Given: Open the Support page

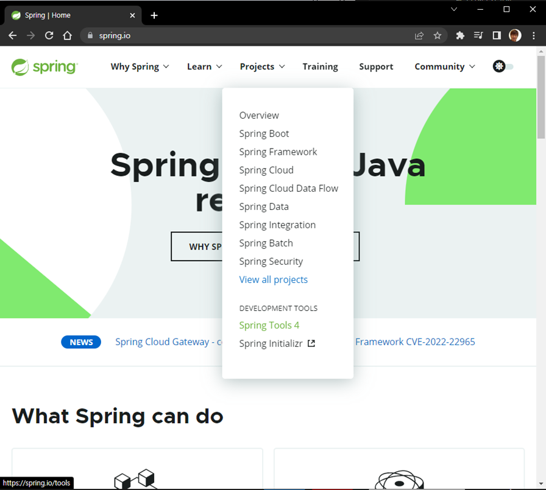Looking at the screenshot, I should click(x=376, y=67).
